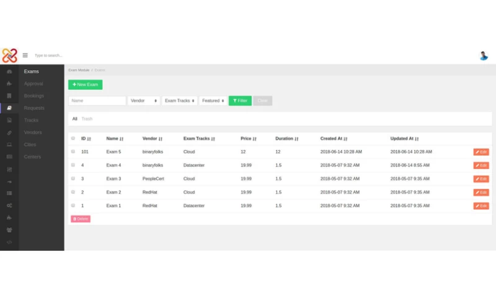Click the pink Delete button
Viewport: 496px width, 298px height.
(x=81, y=219)
